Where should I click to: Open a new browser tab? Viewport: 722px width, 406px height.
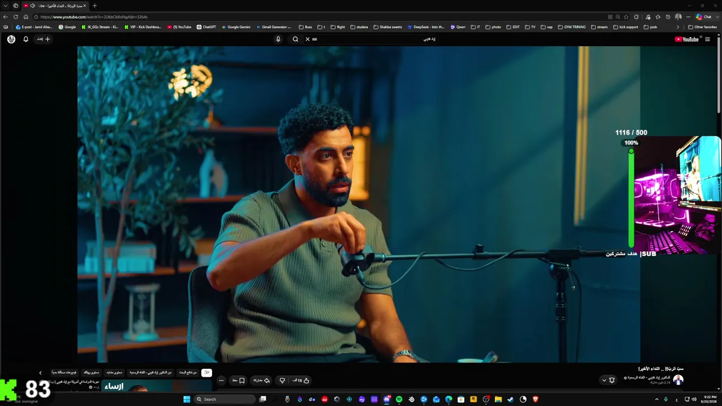(x=94, y=6)
